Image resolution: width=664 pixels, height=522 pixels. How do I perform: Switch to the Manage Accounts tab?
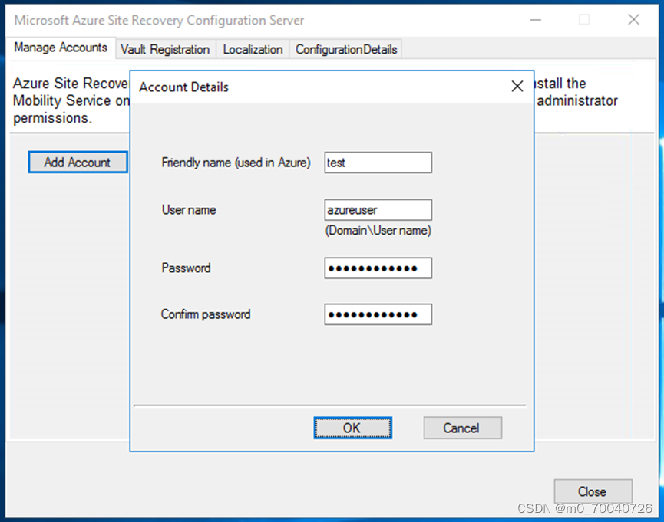pos(61,48)
